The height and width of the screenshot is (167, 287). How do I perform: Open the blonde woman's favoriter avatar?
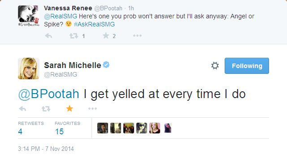(155, 128)
